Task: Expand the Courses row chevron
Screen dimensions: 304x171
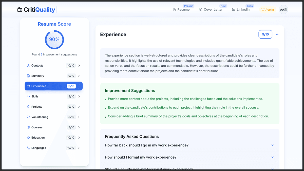Action: [79, 127]
